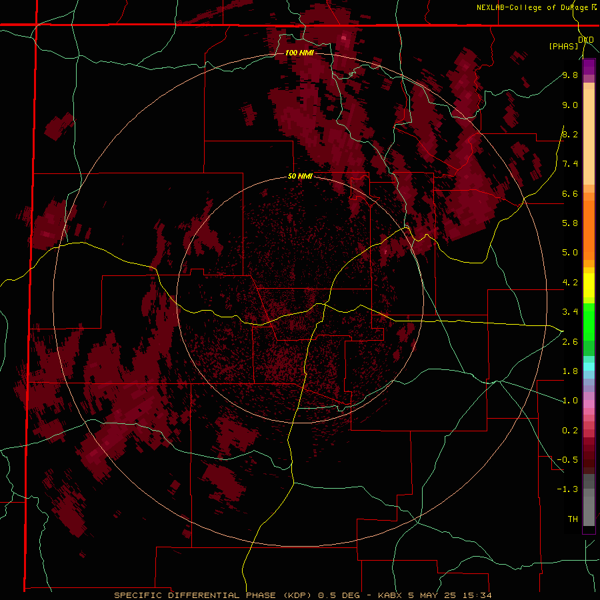The width and height of the screenshot is (600, 600).
Task: Click the SPECIFIC DIFFERENTIAL PHASE (KDP) caption
Action: coord(211,595)
